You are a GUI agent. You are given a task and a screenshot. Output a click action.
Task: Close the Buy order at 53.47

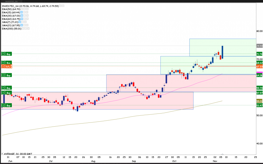3,105
